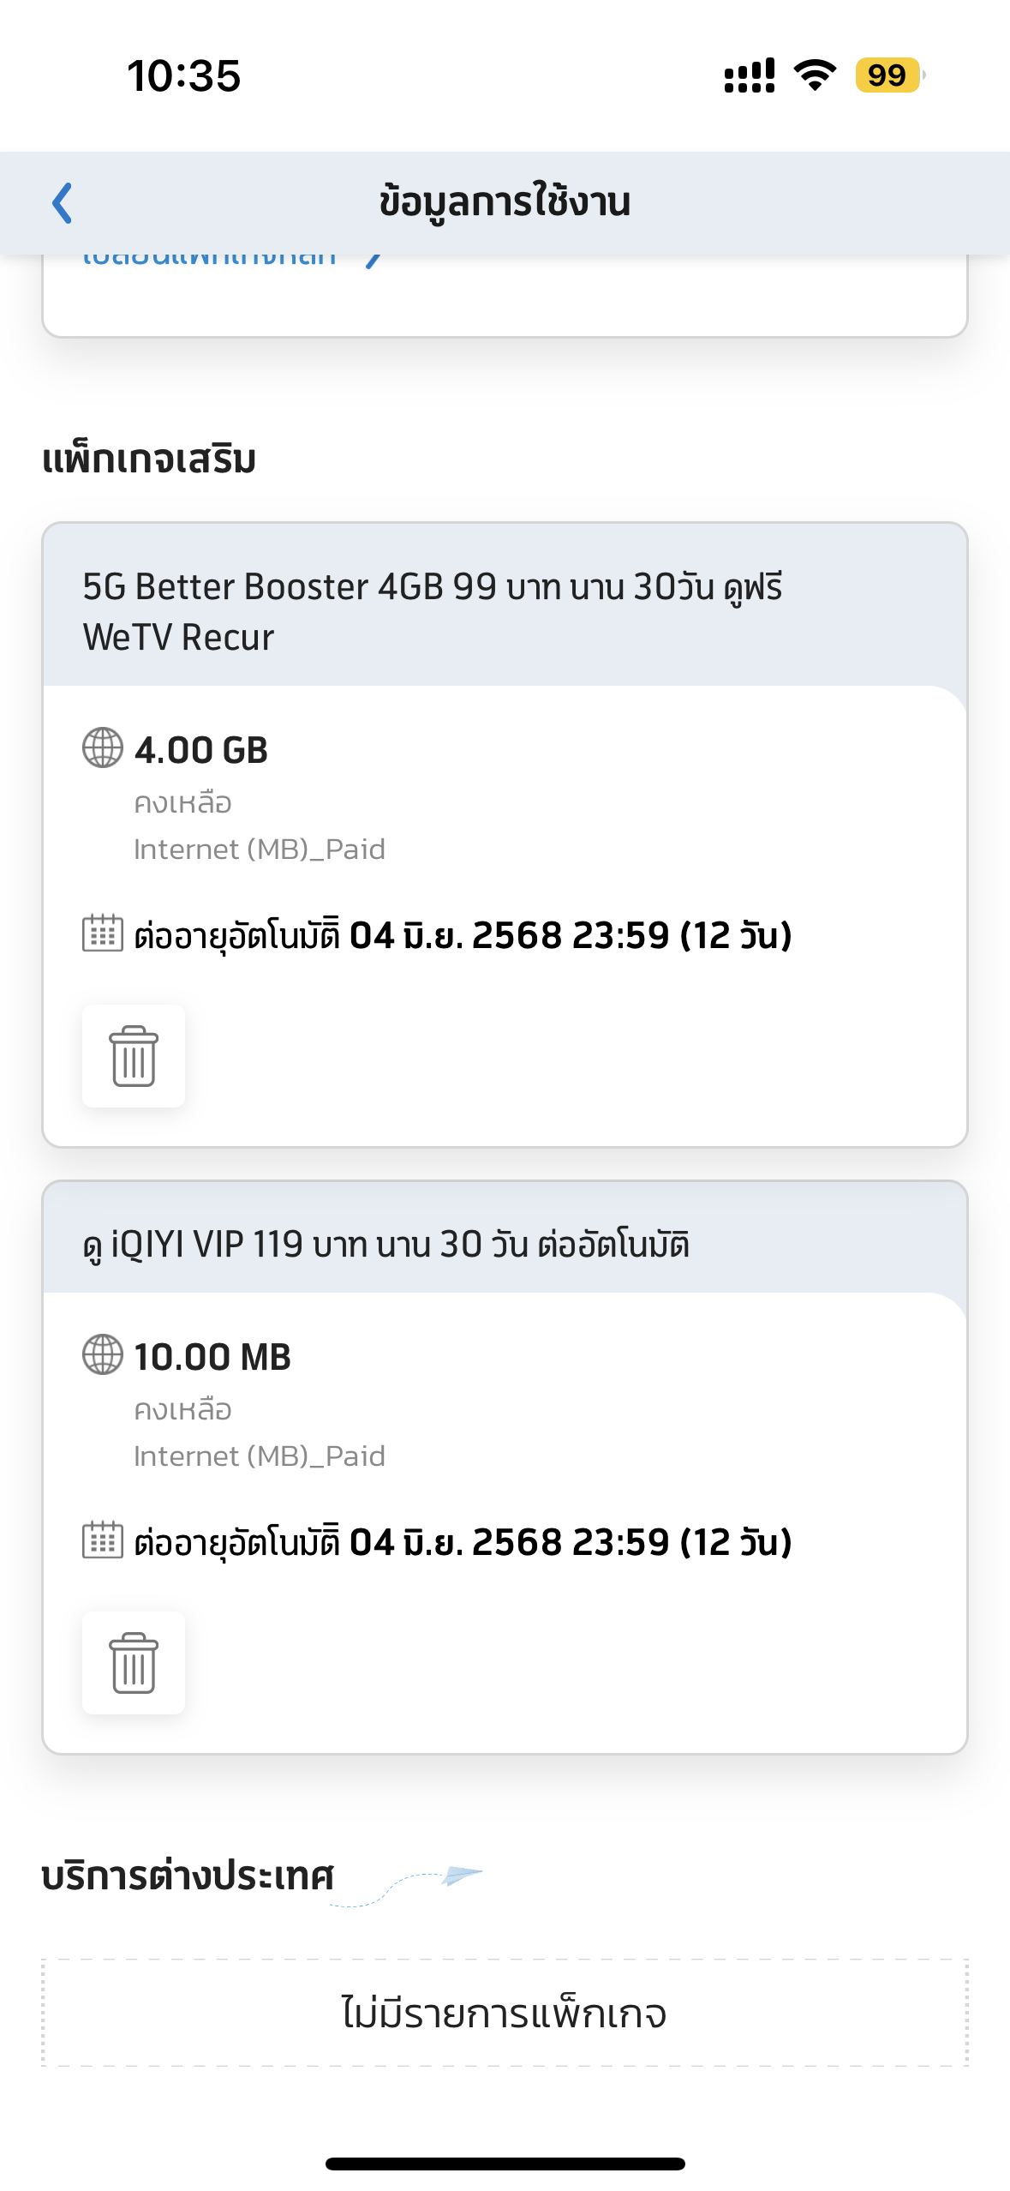This screenshot has height=2191, width=1010.
Task: Tap the globe icon beside 10.00 MB
Action: point(103,1355)
